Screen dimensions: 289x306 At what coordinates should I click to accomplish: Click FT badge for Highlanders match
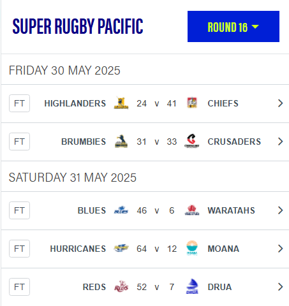19,103
